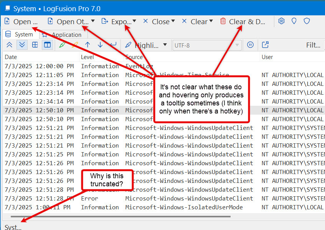This screenshot has height=230, width=325.
Task: Click the Open Ot... button
Action: [x=68, y=21]
